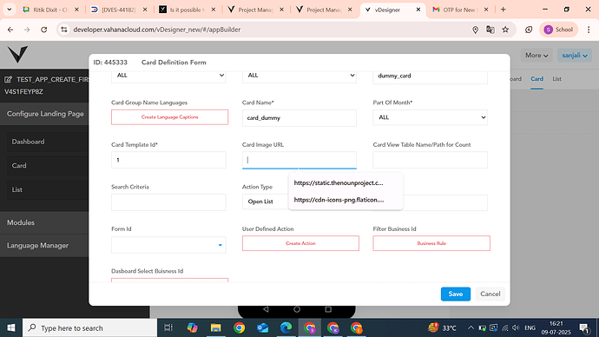Save the card definition form

coord(456,294)
